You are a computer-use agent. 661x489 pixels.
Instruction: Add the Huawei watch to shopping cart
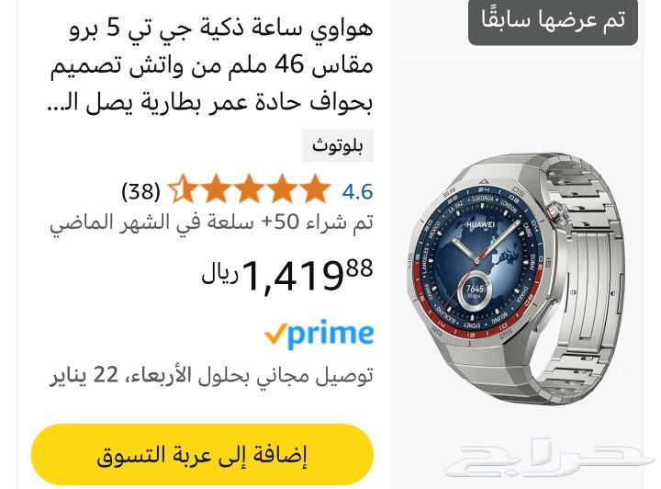click(x=202, y=455)
